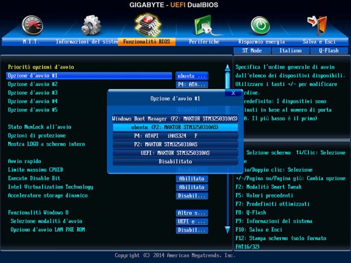The height and width of the screenshot is (263, 351).
Task: Select Mostra LOGO a schermo intero
Action: 46,144
